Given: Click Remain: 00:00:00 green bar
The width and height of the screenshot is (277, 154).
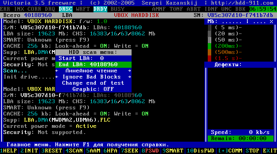Looking at the screenshot, I should [240, 139].
